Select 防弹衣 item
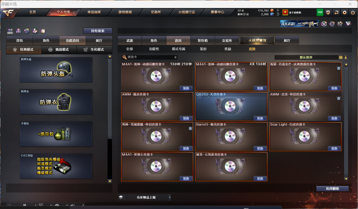The image size is (358, 209). coord(56,102)
